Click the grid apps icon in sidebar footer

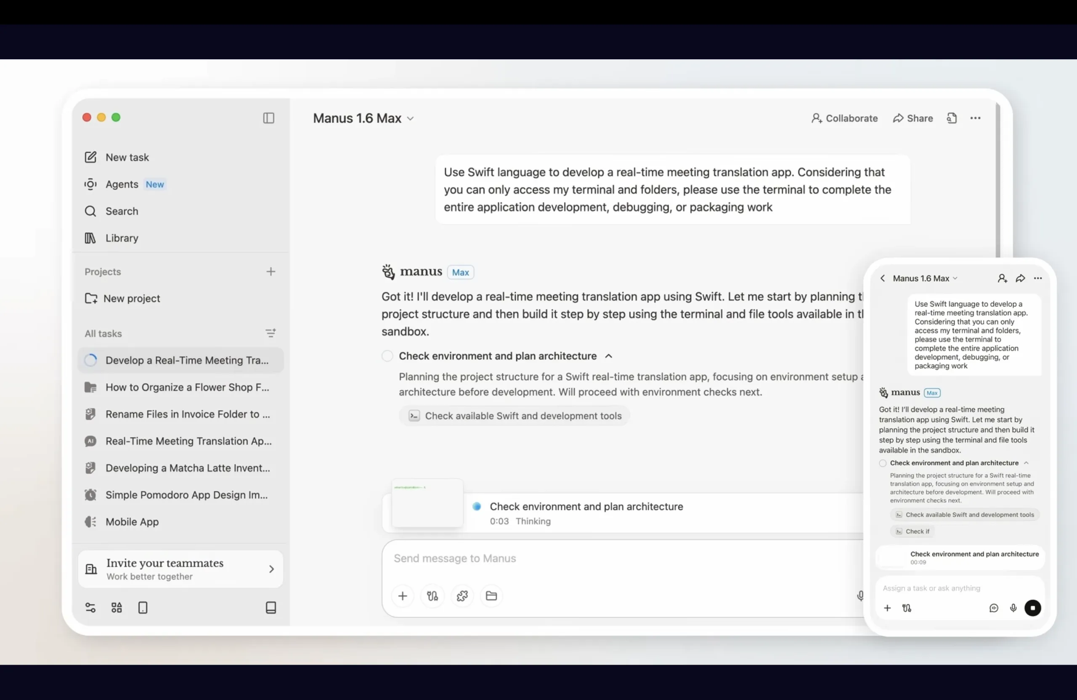coord(117,608)
